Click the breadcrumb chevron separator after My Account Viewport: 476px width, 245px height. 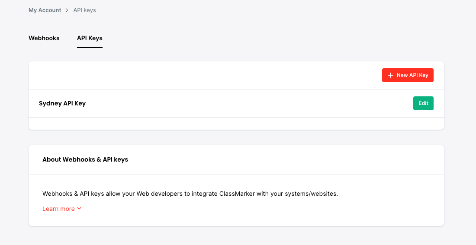[67, 10]
